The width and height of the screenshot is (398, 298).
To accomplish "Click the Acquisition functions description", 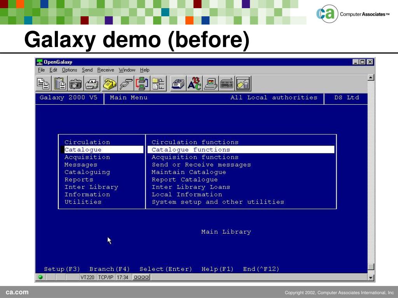I will pos(195,157).
